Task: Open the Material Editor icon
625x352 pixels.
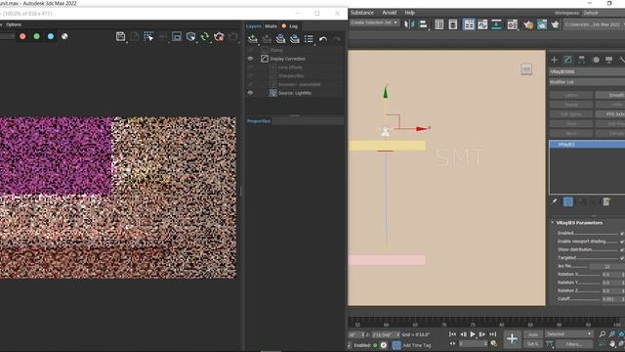Action: [512, 24]
